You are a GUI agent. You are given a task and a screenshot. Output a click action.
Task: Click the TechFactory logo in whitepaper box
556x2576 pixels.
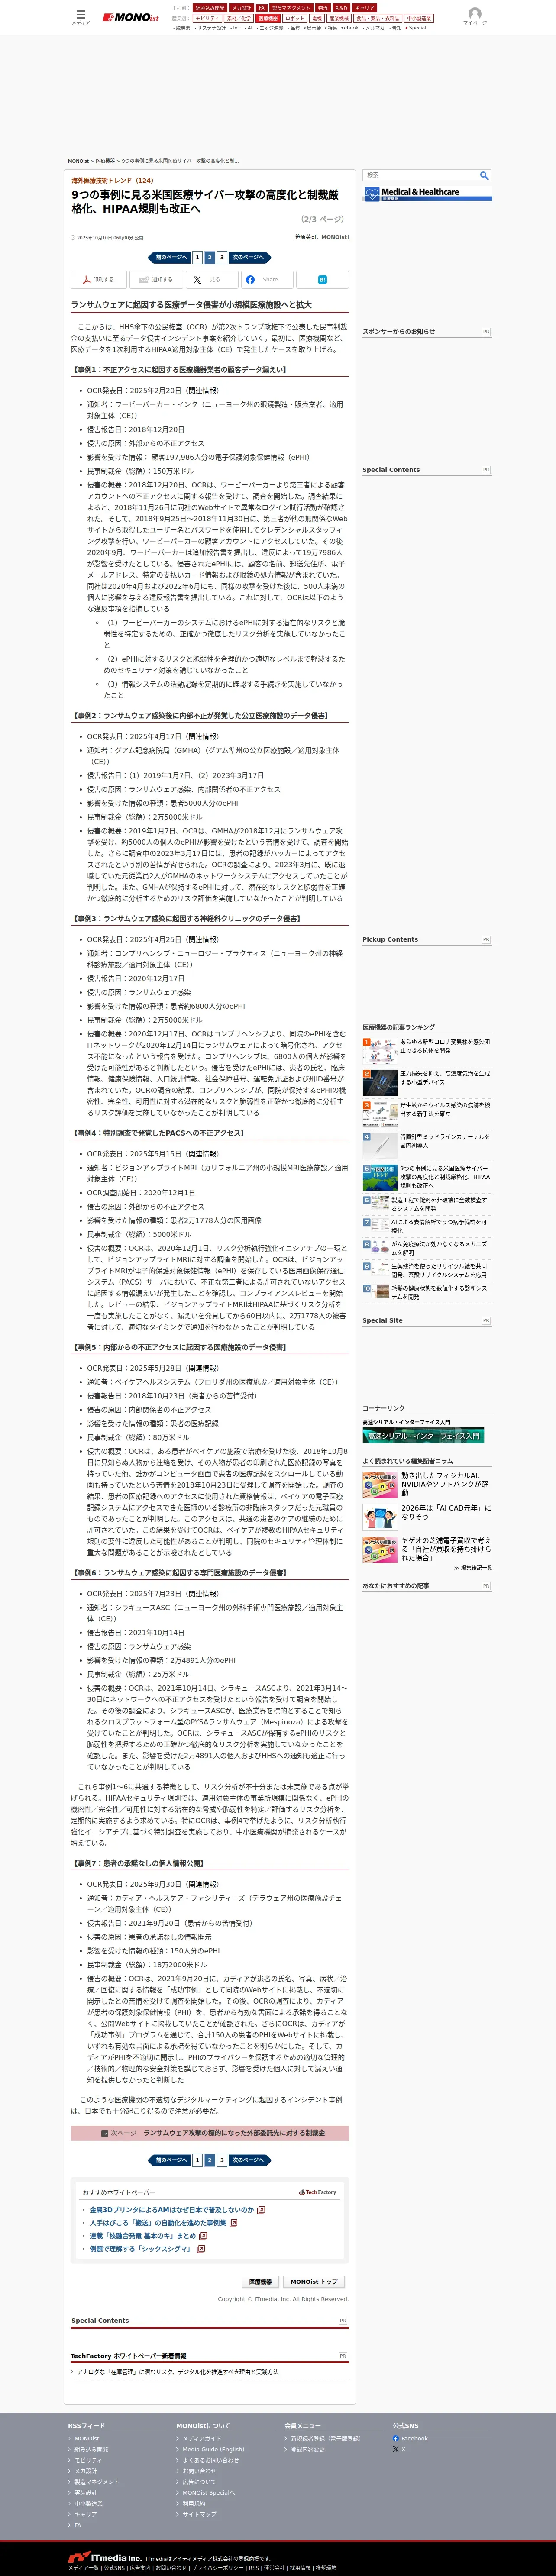point(318,2192)
